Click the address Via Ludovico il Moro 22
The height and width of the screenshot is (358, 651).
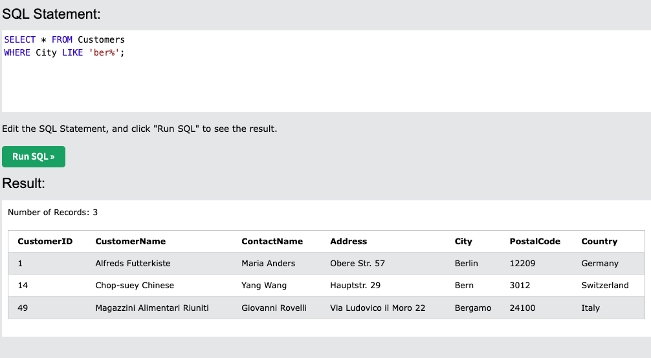coord(377,308)
